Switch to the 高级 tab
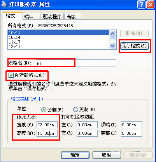 tap(73, 16)
